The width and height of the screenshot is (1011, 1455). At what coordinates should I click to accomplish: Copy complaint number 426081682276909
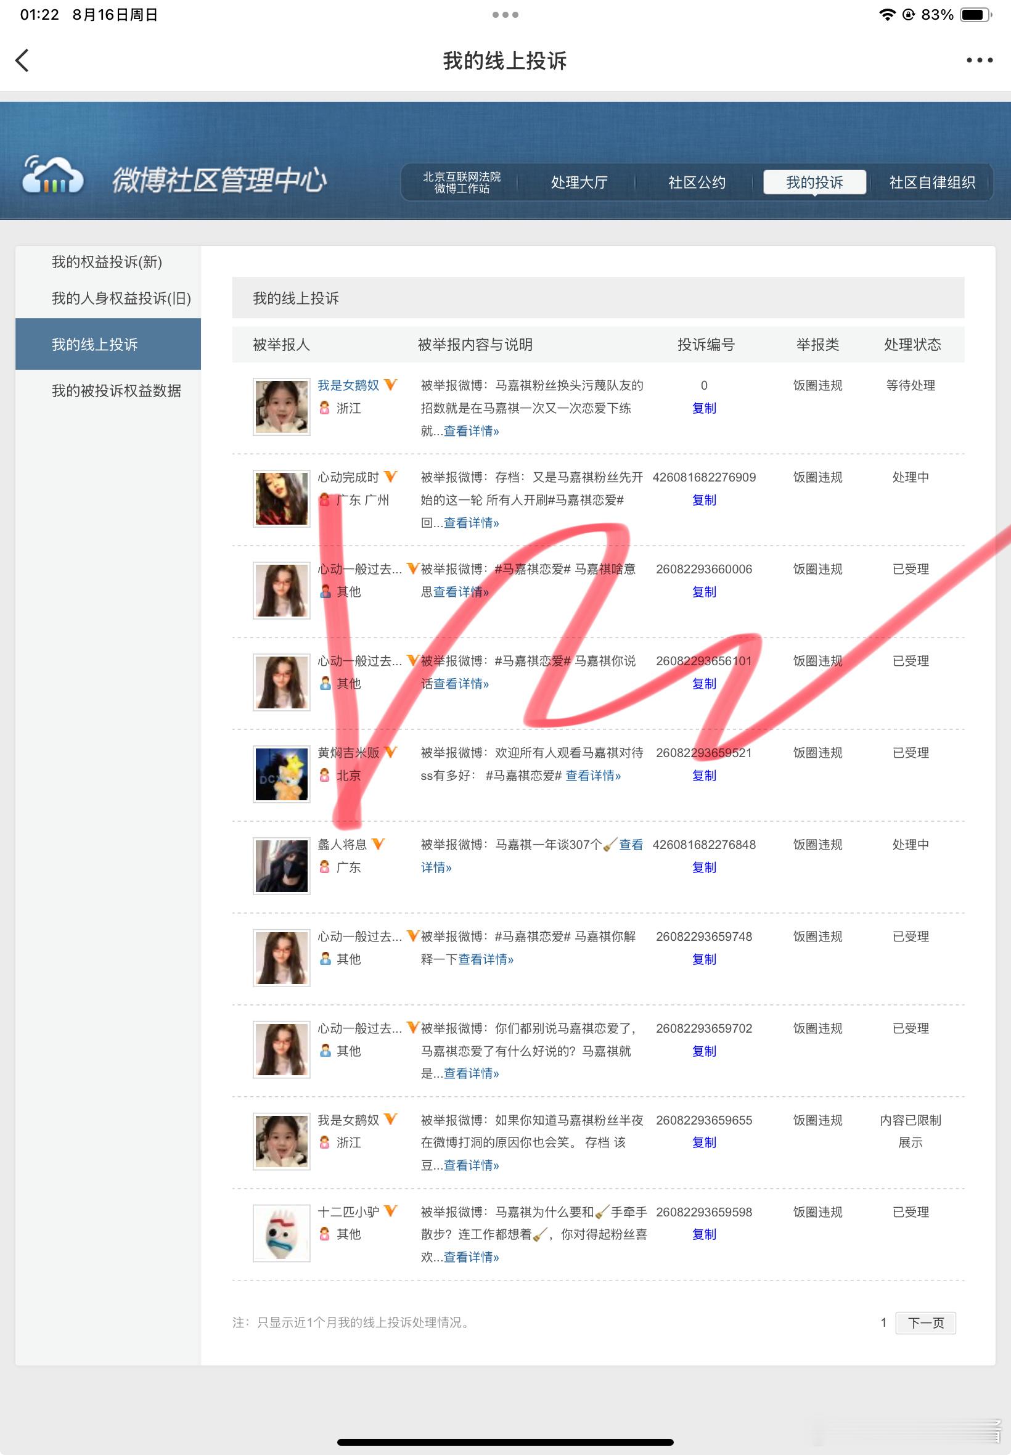[704, 500]
